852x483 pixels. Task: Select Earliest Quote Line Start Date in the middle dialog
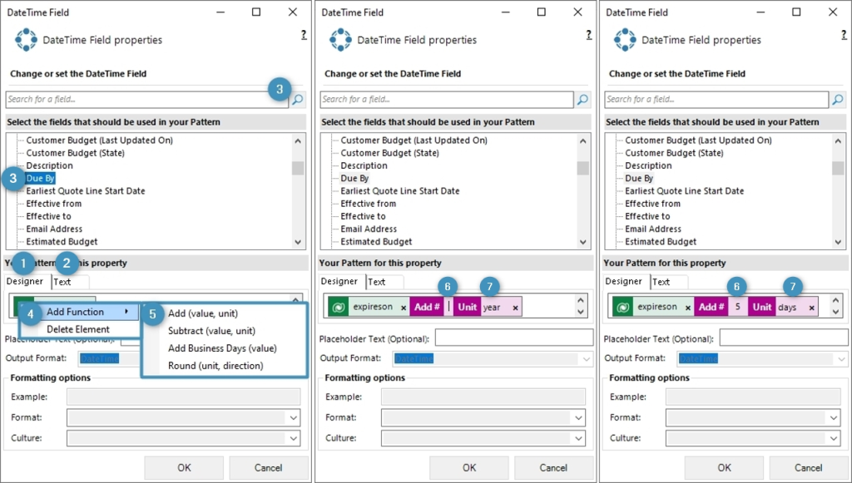400,190
